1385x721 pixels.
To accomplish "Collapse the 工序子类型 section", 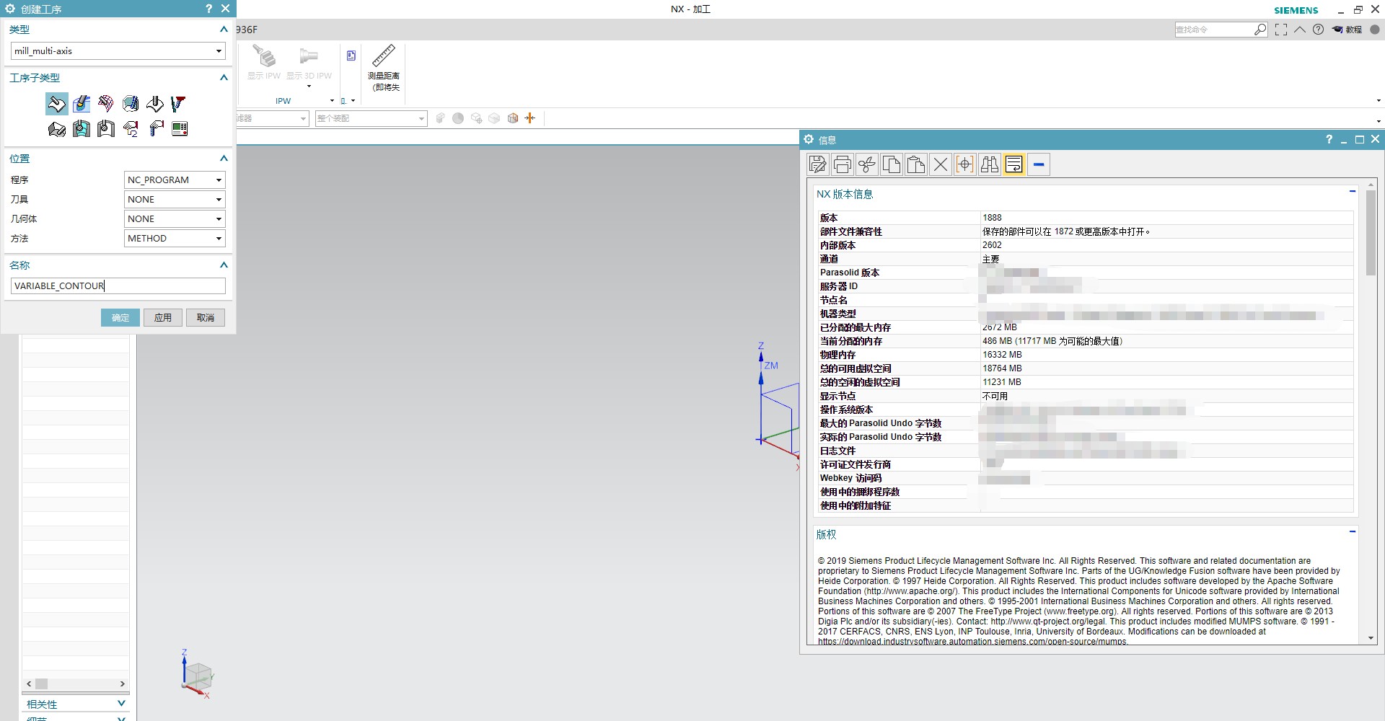I will (x=224, y=78).
